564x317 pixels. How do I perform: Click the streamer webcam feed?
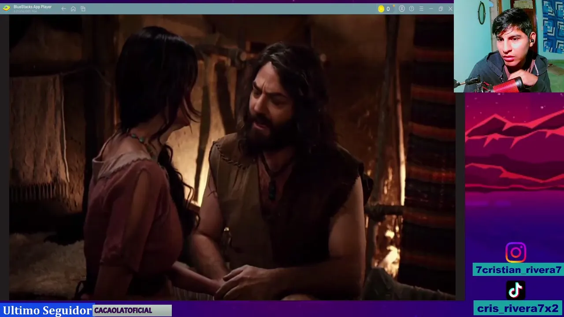tap(509, 46)
